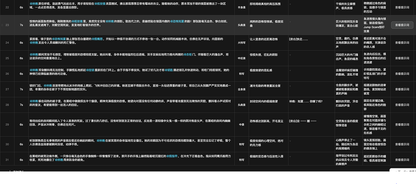Click the @衣柜 mention in row 25
The height and width of the screenshot is (184, 416).
point(188,55)
